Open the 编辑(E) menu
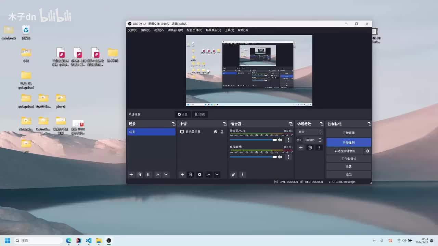 tap(146, 30)
